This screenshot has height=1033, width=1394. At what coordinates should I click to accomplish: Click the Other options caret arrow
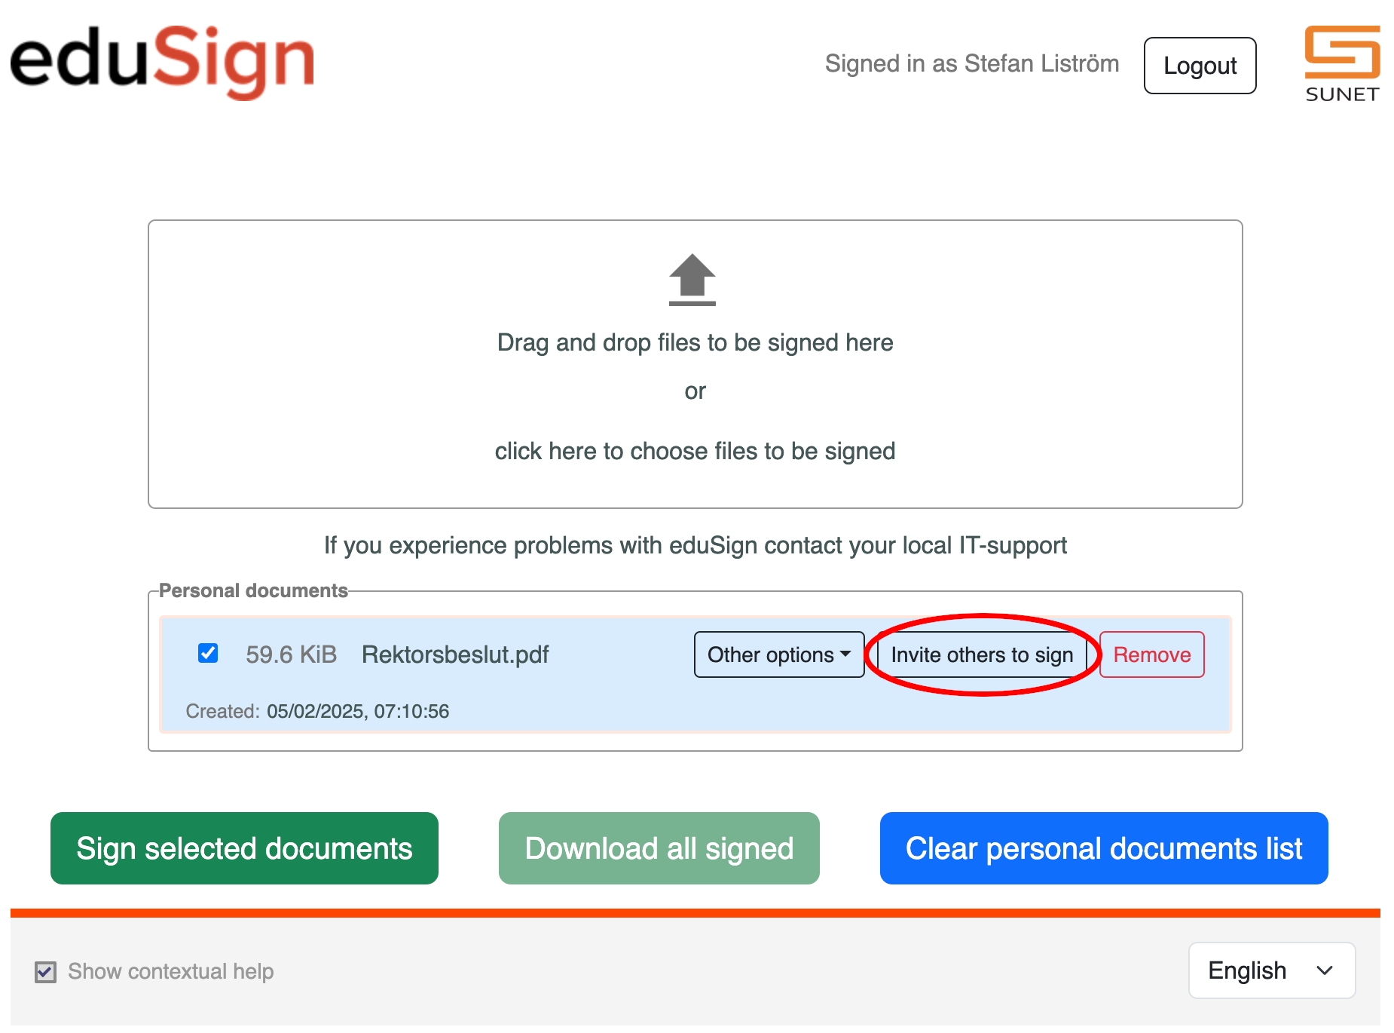tap(845, 654)
